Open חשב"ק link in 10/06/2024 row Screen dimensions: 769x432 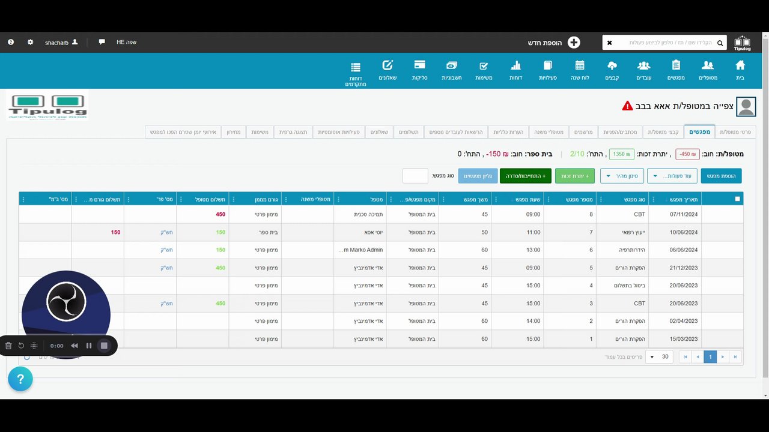166,232
